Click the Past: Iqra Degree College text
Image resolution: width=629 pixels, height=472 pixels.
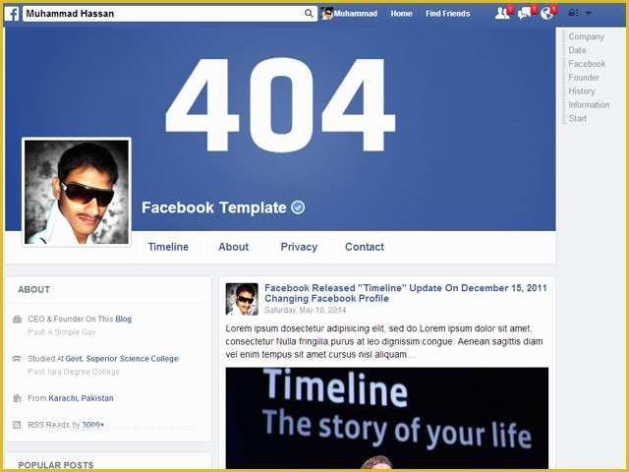click(x=74, y=372)
